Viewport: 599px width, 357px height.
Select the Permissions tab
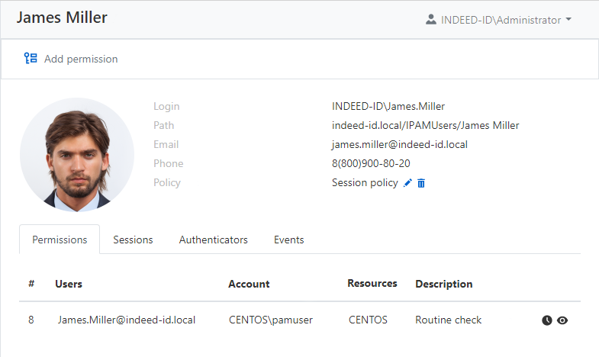(x=60, y=240)
